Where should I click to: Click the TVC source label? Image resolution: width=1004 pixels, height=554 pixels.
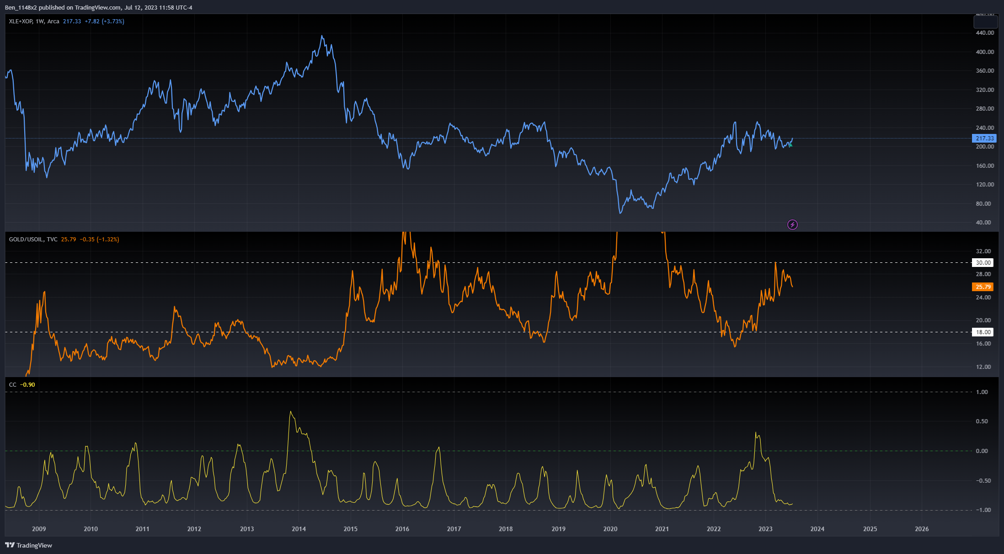point(52,240)
